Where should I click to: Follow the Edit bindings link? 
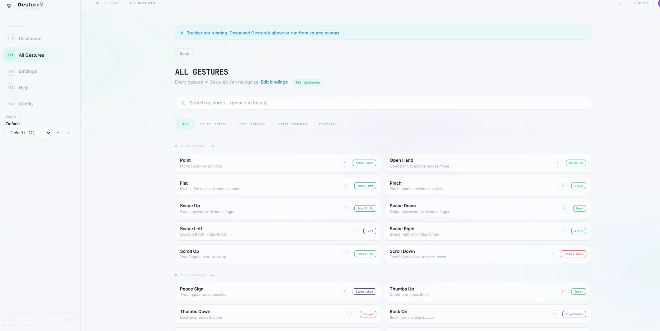coord(274,82)
